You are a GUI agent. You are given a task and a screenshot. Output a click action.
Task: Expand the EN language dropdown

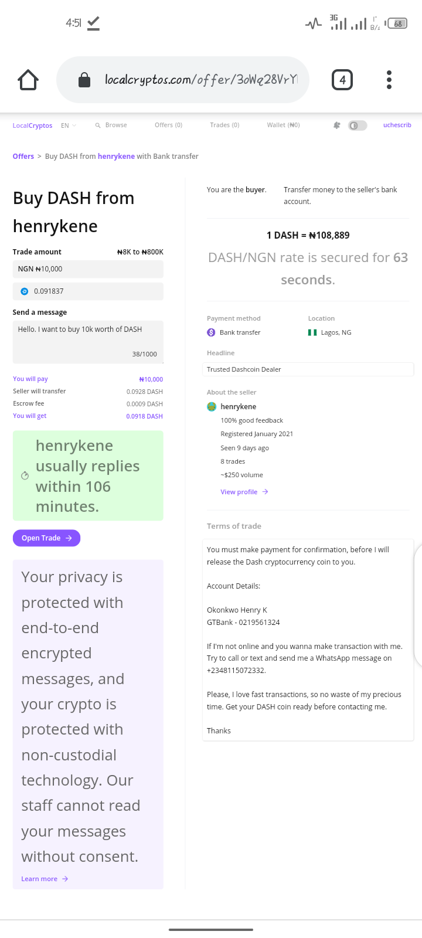[69, 125]
